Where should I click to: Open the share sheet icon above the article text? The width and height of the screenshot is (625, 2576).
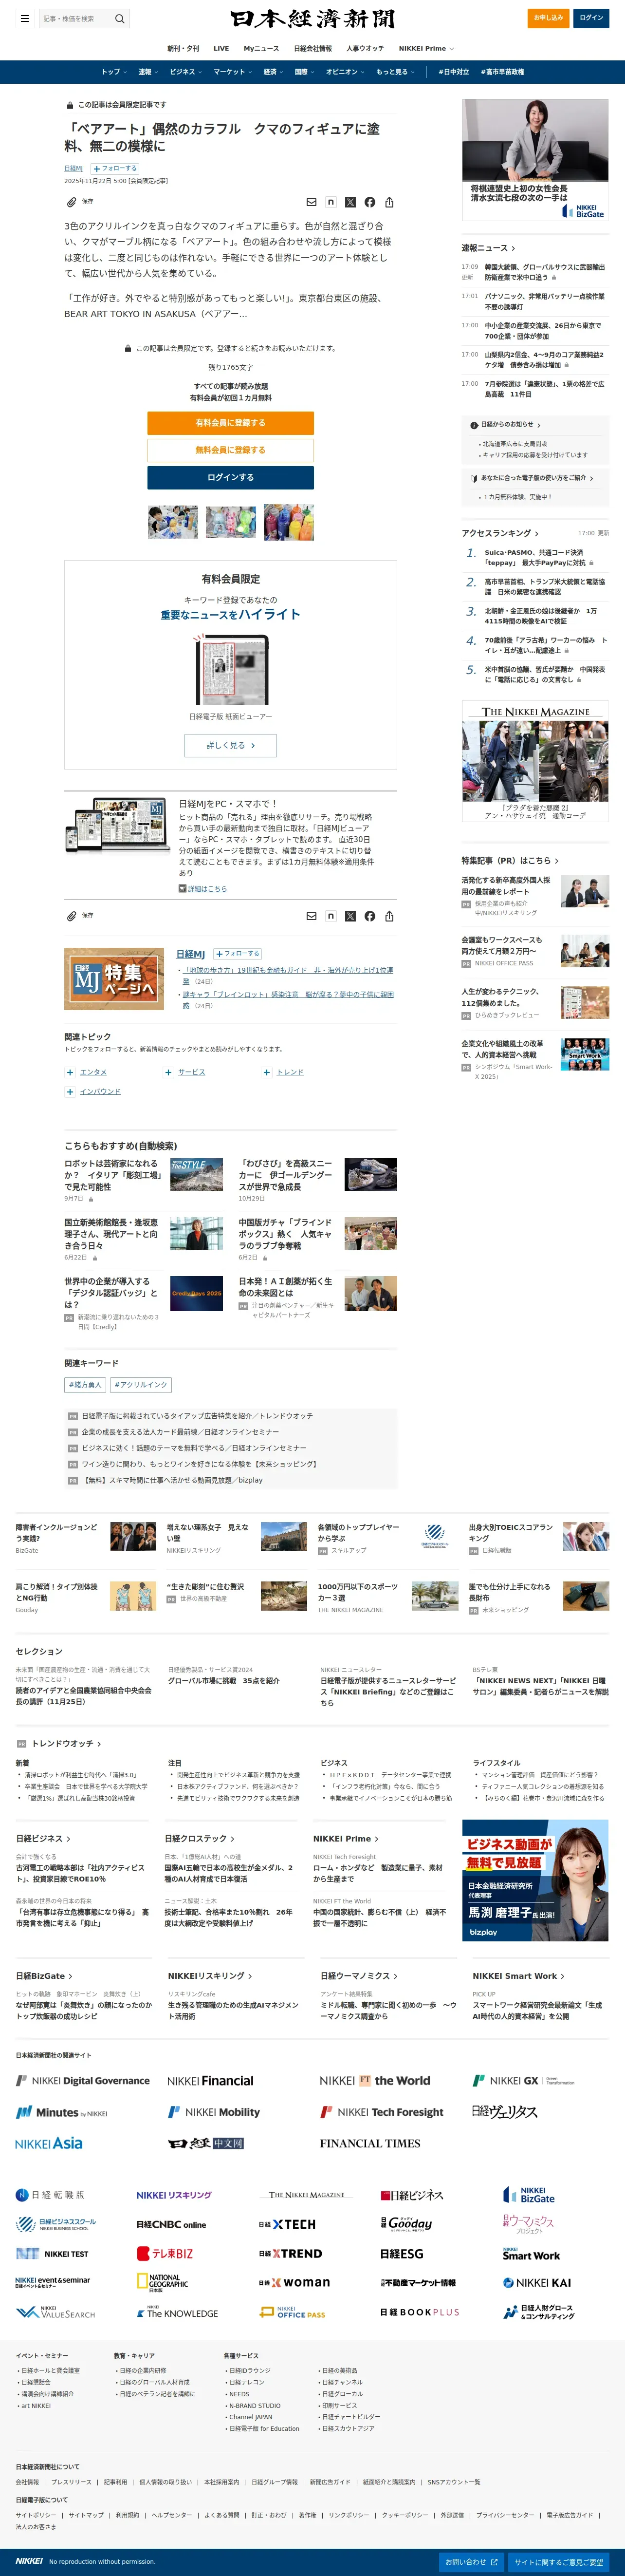pyautogui.click(x=389, y=202)
